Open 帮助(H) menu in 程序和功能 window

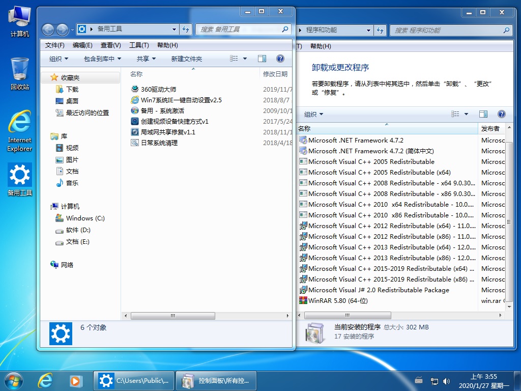[x=321, y=46]
